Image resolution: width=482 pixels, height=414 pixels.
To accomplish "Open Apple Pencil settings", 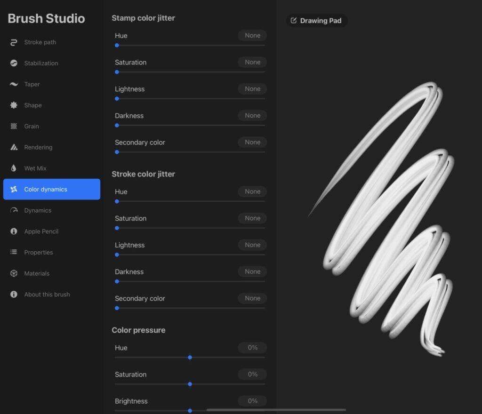I will (52, 231).
